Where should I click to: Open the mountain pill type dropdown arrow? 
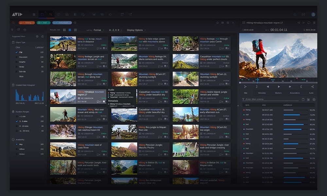click(x=57, y=23)
